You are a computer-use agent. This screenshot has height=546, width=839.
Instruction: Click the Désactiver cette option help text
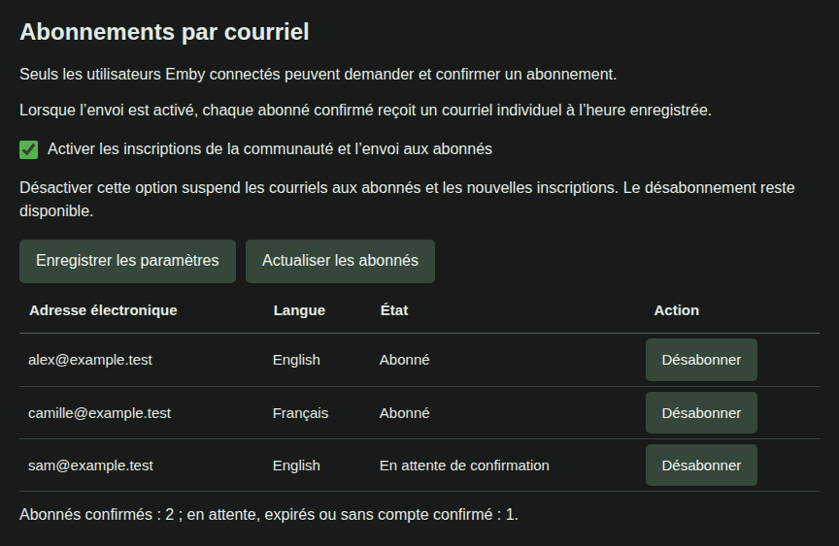[x=407, y=199]
